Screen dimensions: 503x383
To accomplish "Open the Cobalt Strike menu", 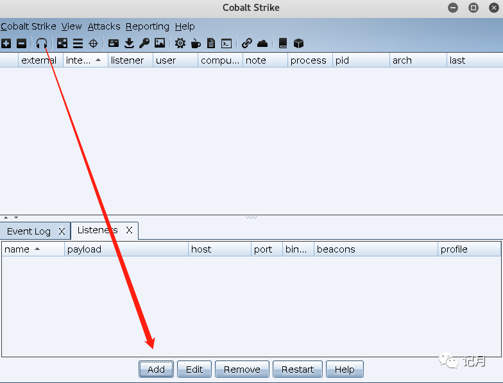I will tap(28, 26).
